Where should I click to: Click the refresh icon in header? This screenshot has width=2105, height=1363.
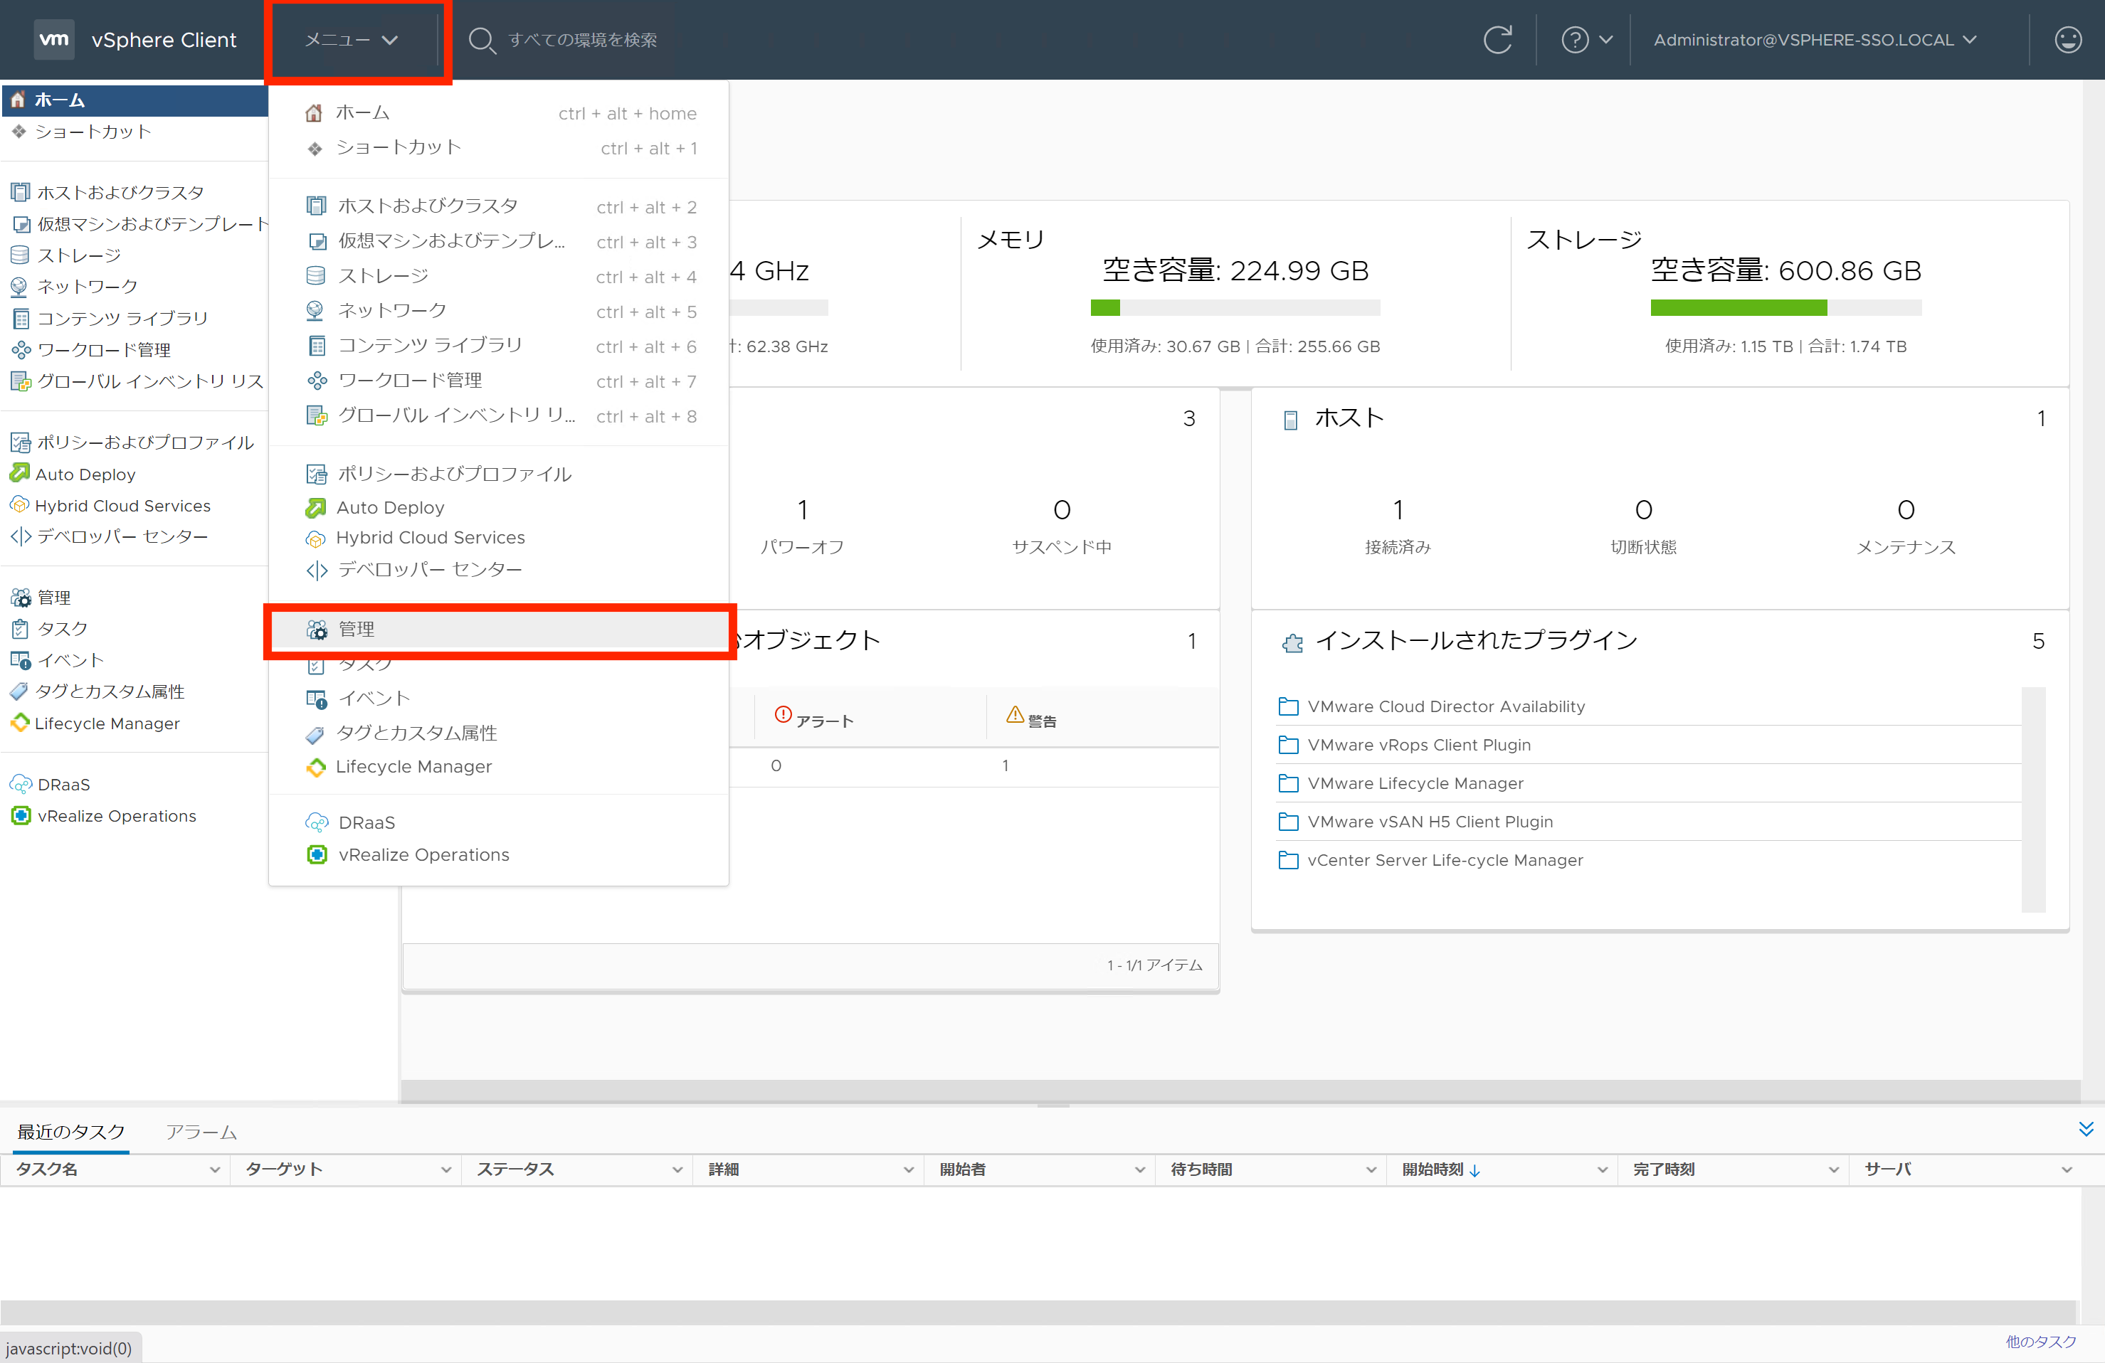click(1497, 40)
